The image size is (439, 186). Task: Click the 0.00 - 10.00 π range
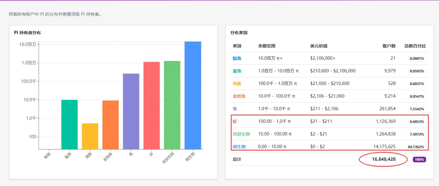(272, 147)
